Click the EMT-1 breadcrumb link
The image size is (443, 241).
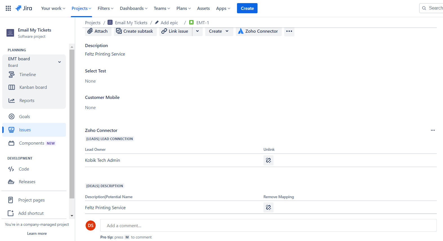click(x=203, y=23)
